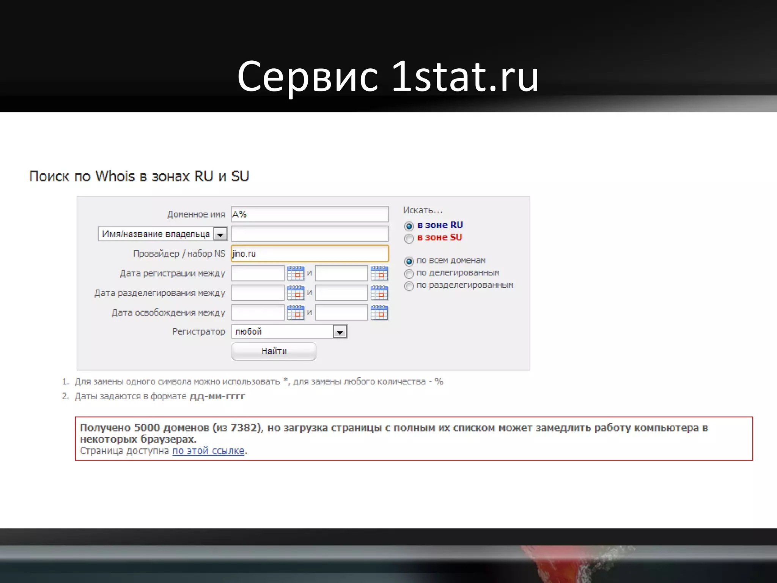The image size is (777, 583).
Task: Click release date 'to' input field
Action: pos(341,312)
